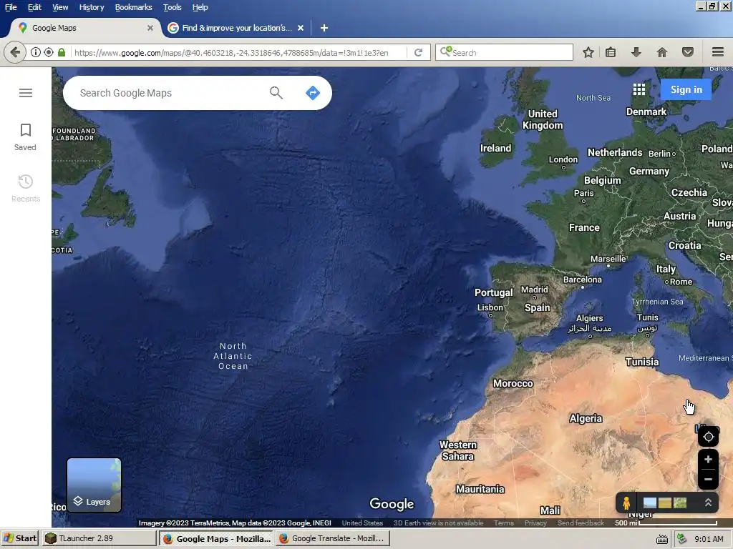This screenshot has height=549, width=733.
Task: Save page to Pocket
Action: pyautogui.click(x=687, y=52)
